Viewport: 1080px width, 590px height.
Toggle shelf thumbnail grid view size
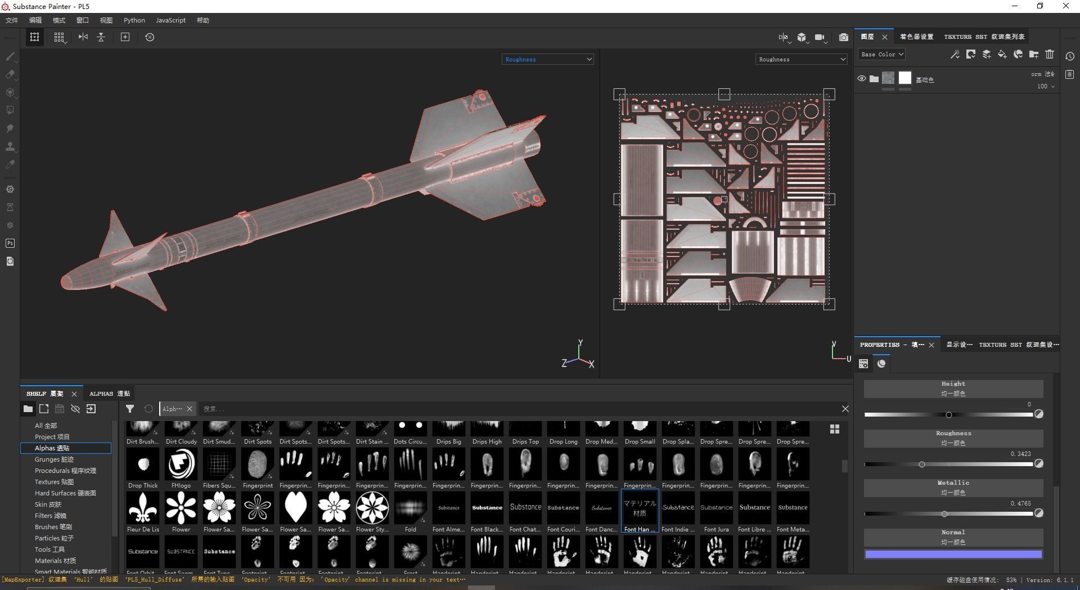click(x=835, y=429)
